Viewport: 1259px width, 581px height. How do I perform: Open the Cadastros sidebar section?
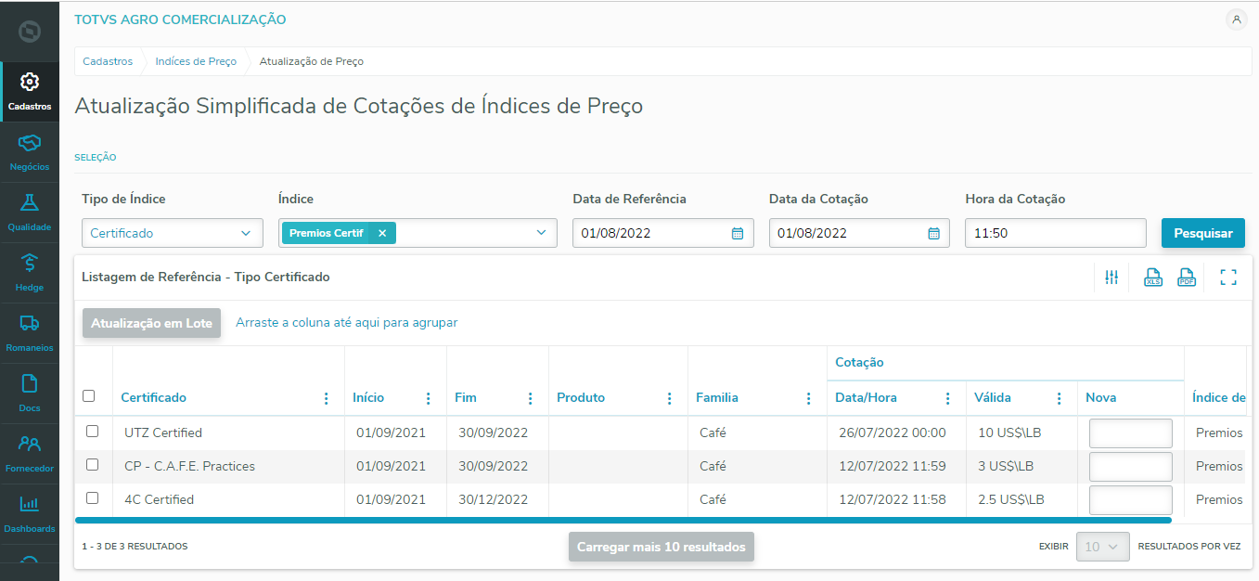click(30, 92)
